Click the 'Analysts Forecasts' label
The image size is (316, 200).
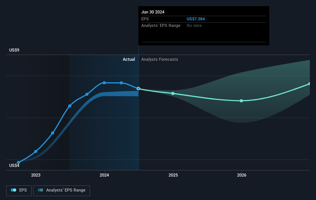point(160,59)
